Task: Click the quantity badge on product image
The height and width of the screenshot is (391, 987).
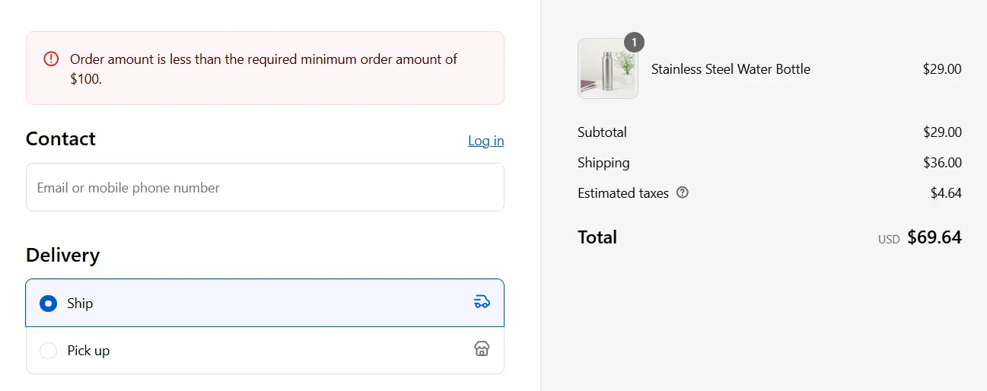Action: 634,42
